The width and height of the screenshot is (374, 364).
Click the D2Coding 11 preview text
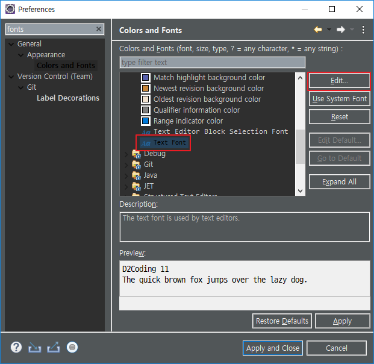pos(146,269)
